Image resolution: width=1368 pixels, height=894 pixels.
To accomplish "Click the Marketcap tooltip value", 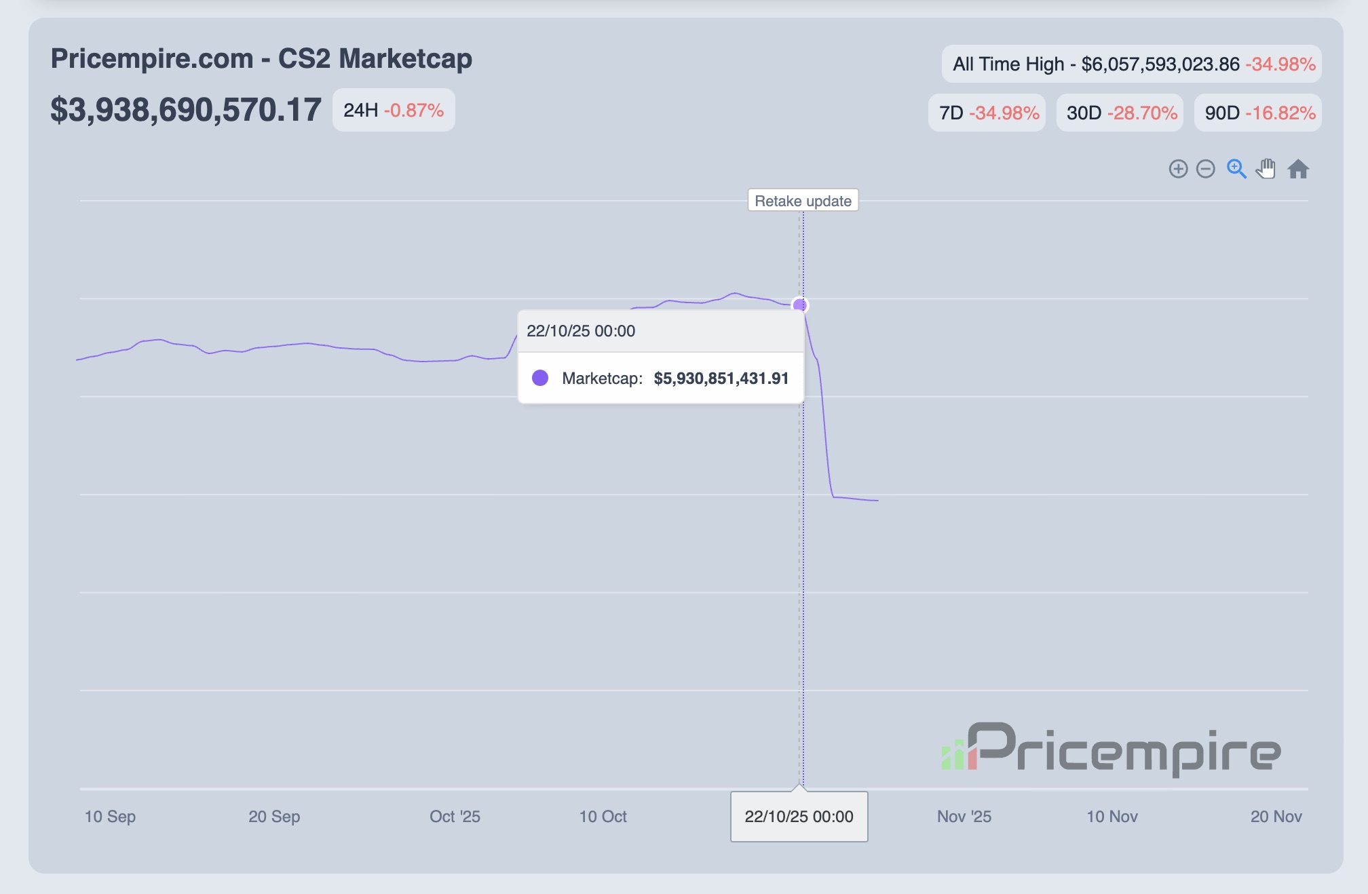I will click(x=721, y=378).
